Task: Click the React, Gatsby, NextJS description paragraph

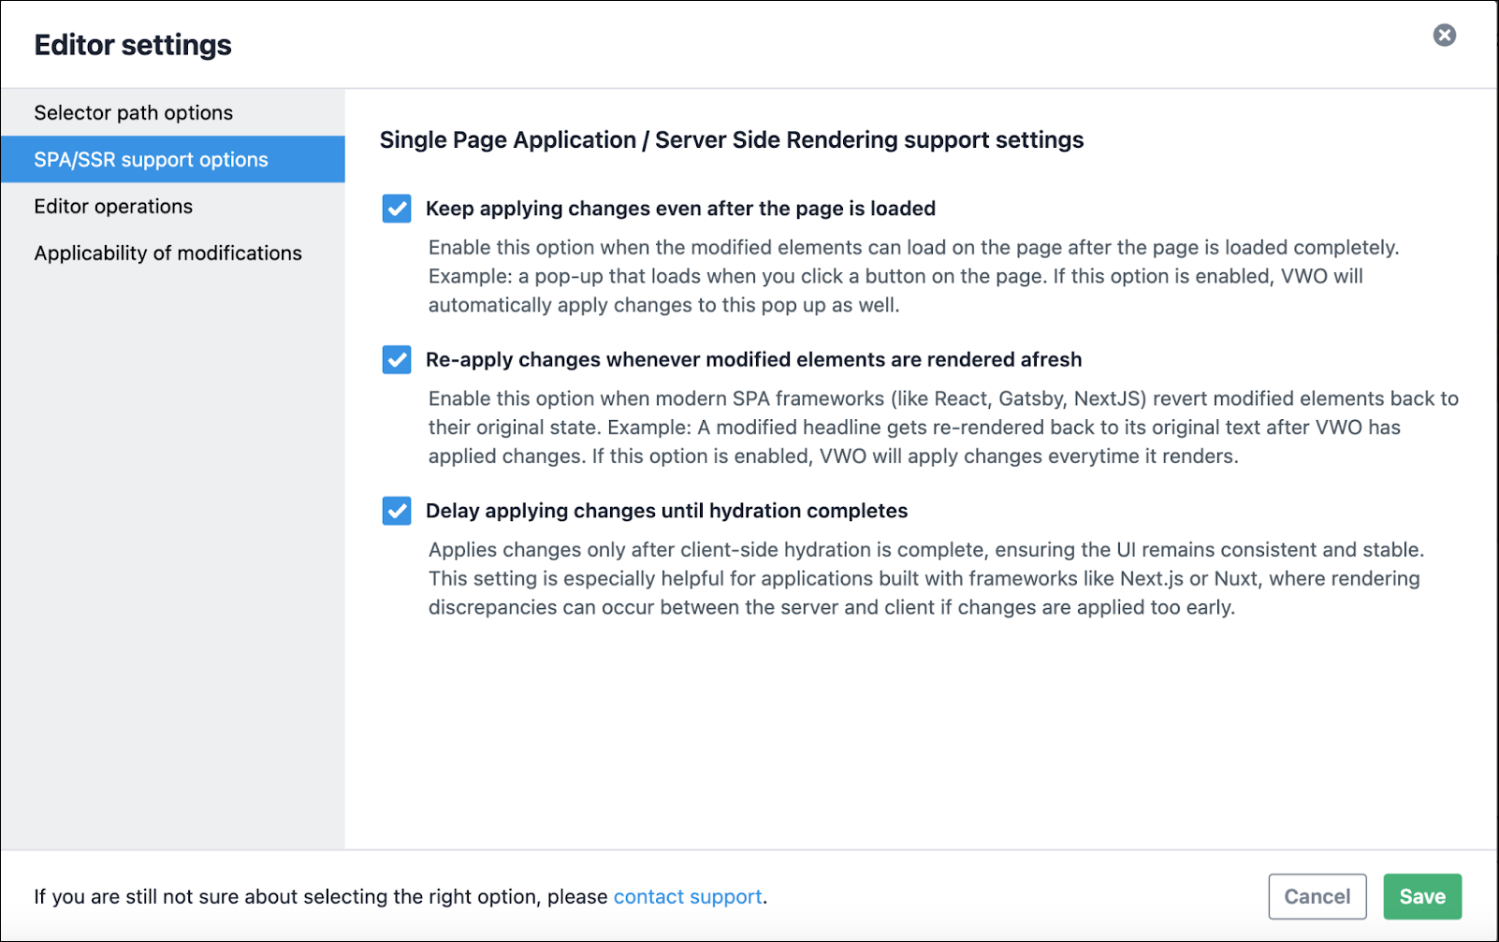Action: tap(943, 428)
